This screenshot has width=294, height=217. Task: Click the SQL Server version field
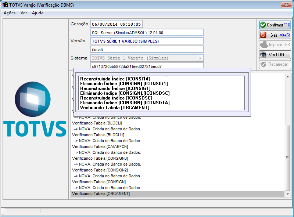click(147, 33)
